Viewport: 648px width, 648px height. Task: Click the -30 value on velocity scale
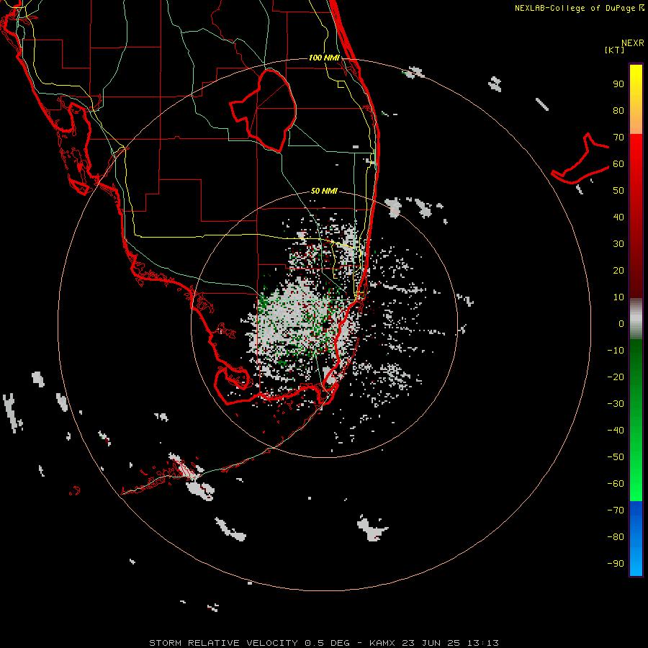click(x=616, y=404)
